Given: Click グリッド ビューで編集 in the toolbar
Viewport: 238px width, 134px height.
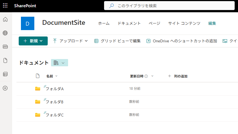Looking at the screenshot, I should (x=117, y=41).
